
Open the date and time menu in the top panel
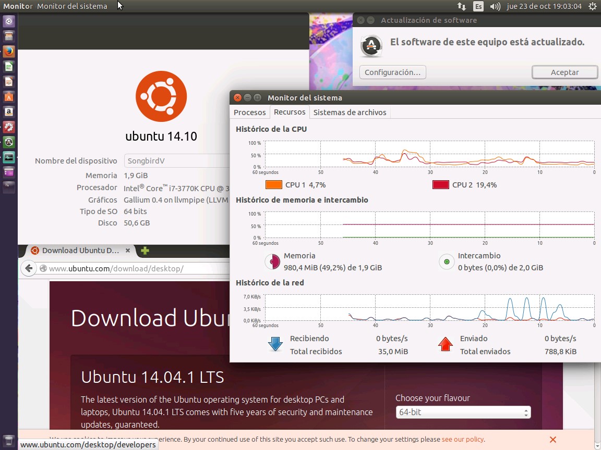544,6
